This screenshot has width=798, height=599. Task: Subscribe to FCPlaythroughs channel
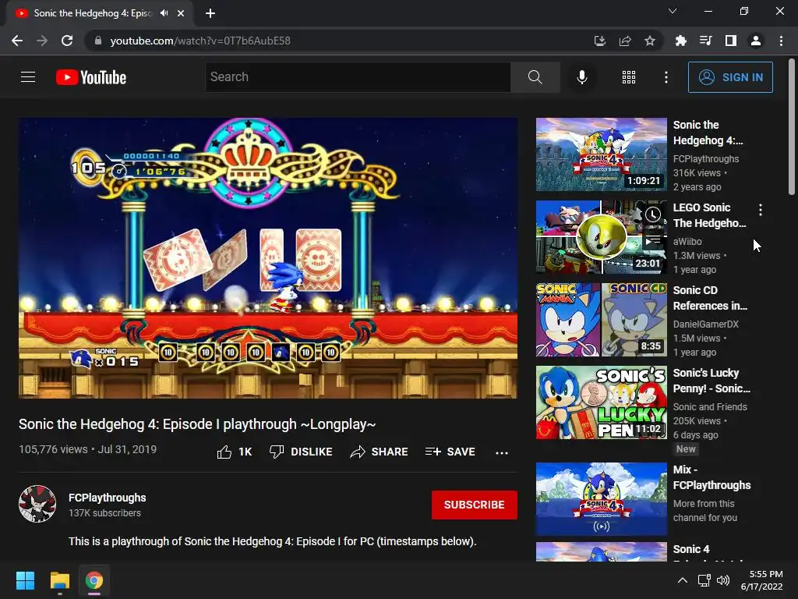point(475,505)
